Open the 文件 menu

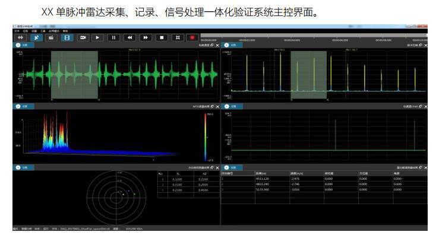(15, 31)
